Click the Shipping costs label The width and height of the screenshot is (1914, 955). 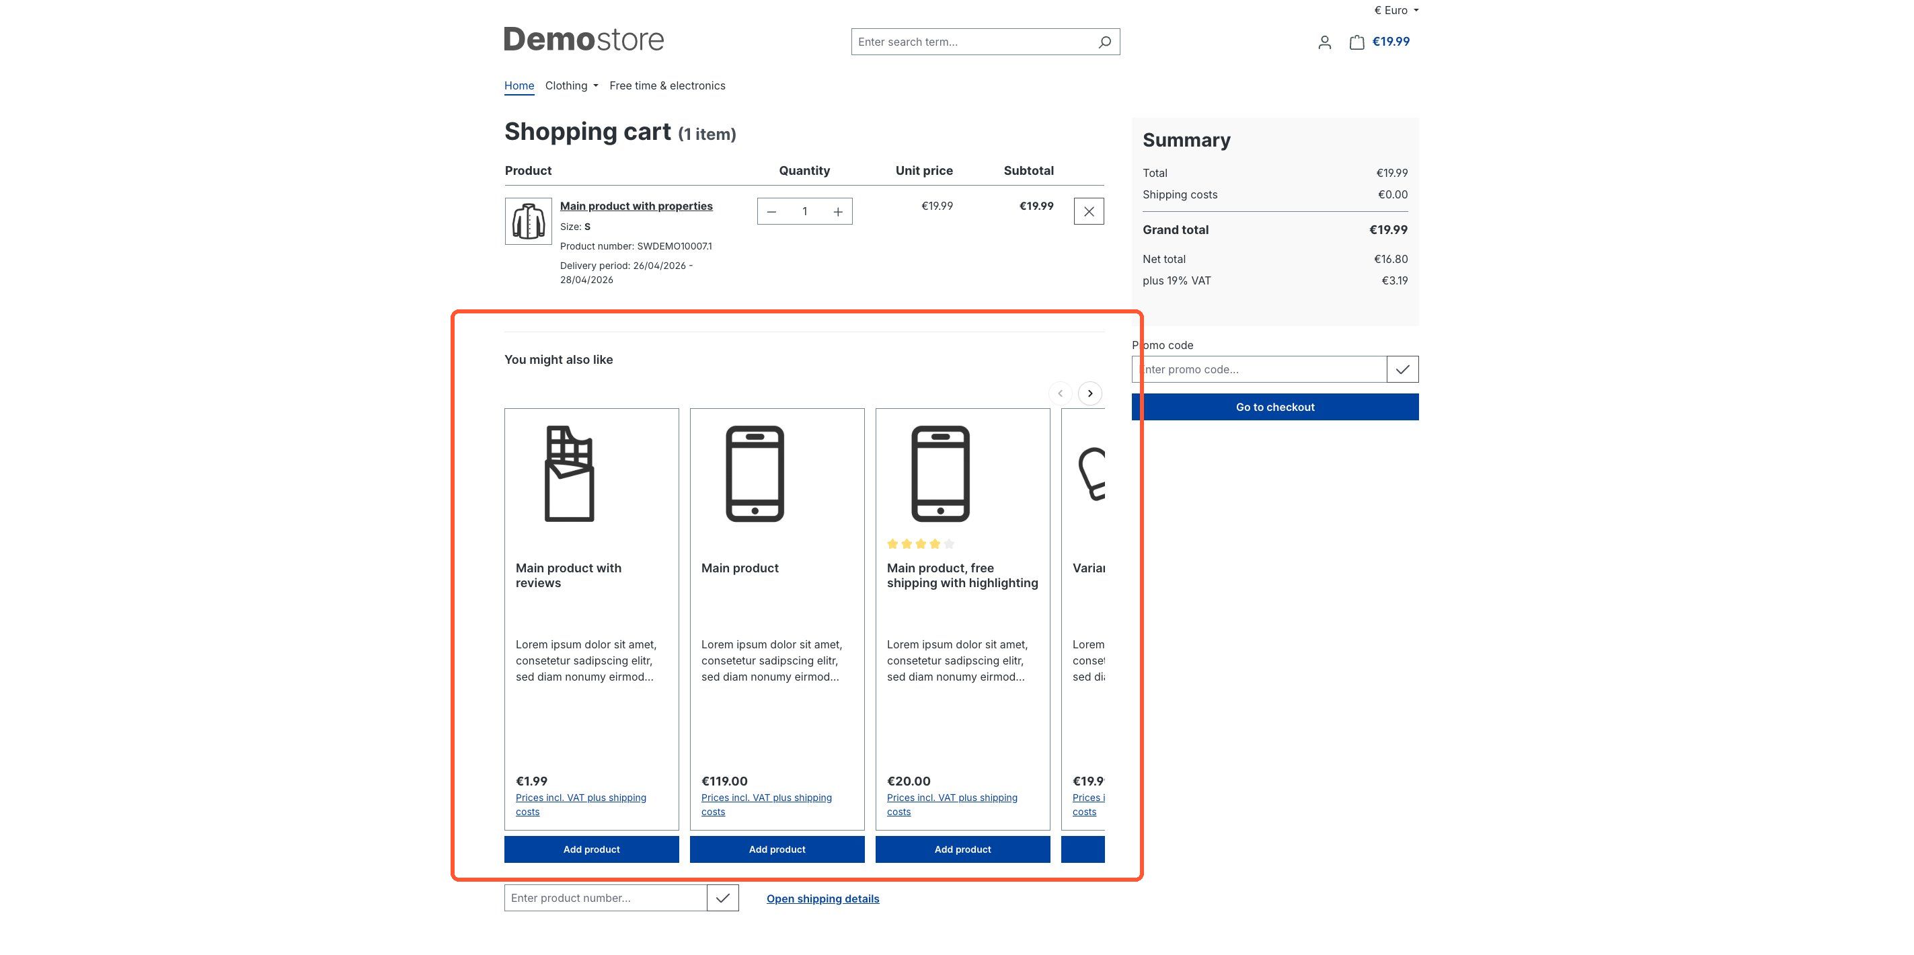[x=1180, y=195]
